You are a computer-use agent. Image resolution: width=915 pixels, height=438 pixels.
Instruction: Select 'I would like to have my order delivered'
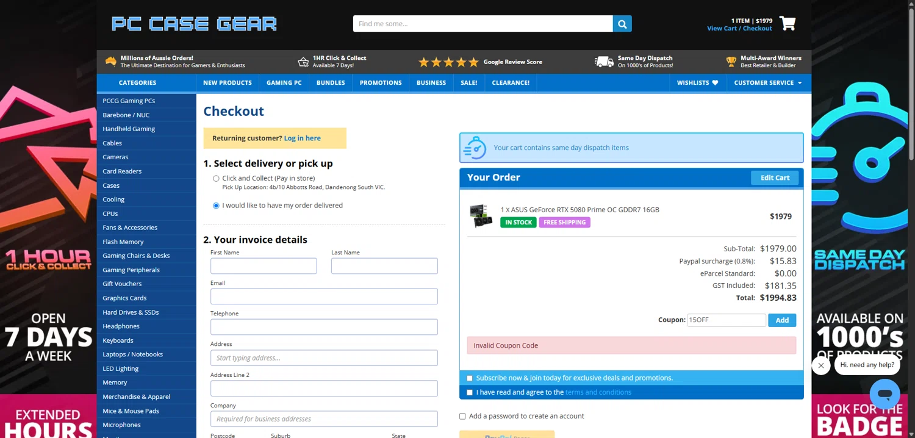pos(216,206)
